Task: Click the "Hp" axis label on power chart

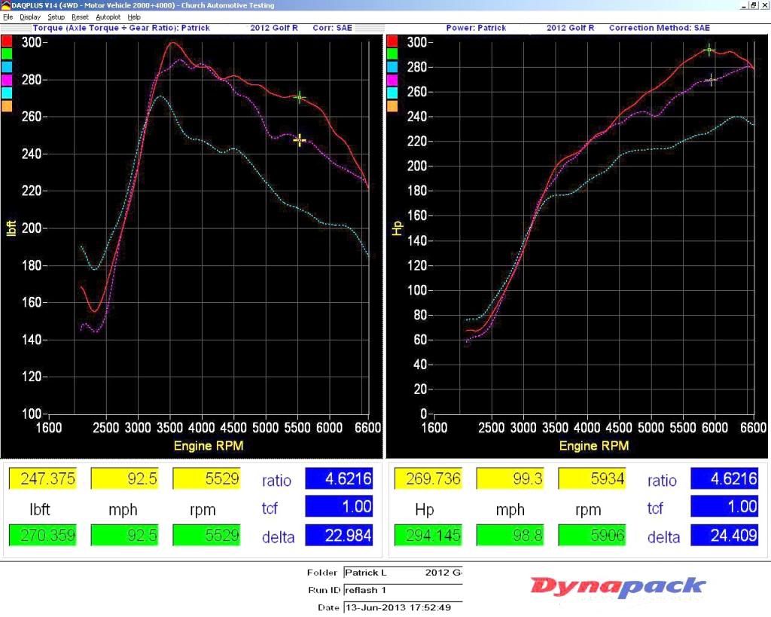Action: [x=398, y=228]
